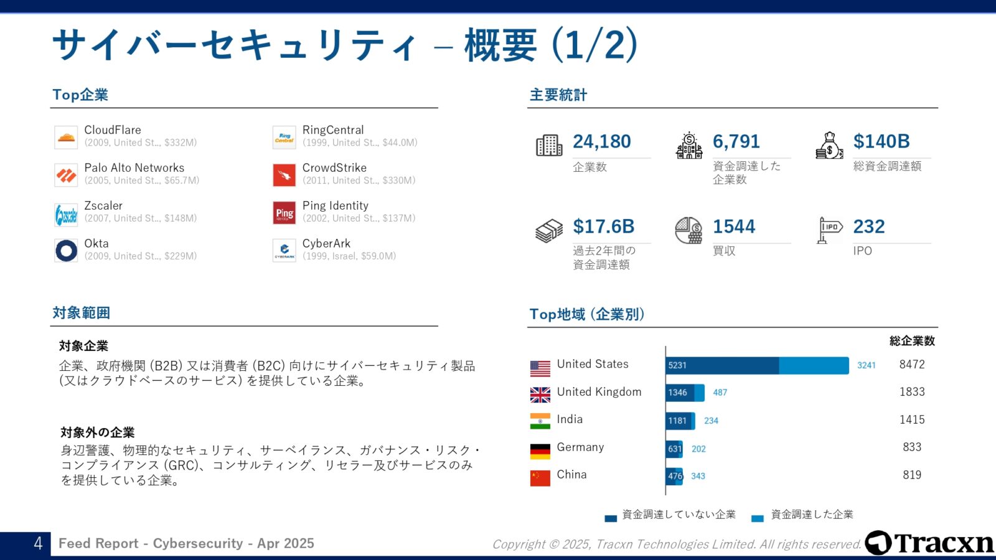
Task: Click the money bag icon beside $140B
Action: coord(829,146)
